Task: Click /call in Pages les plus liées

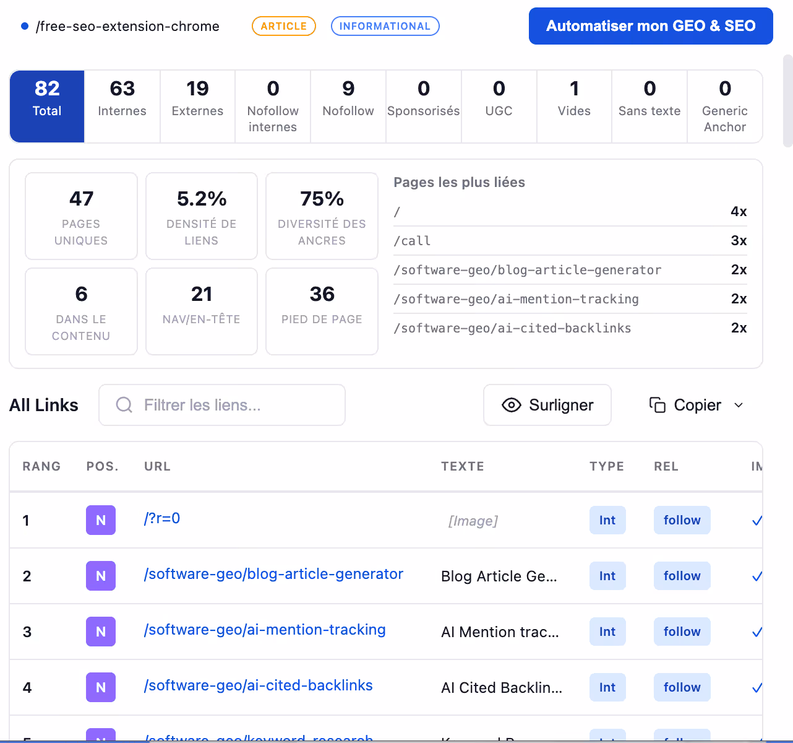Action: [x=412, y=241]
